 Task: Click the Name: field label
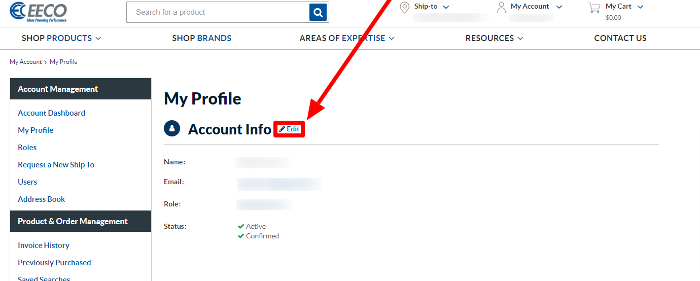click(x=174, y=162)
